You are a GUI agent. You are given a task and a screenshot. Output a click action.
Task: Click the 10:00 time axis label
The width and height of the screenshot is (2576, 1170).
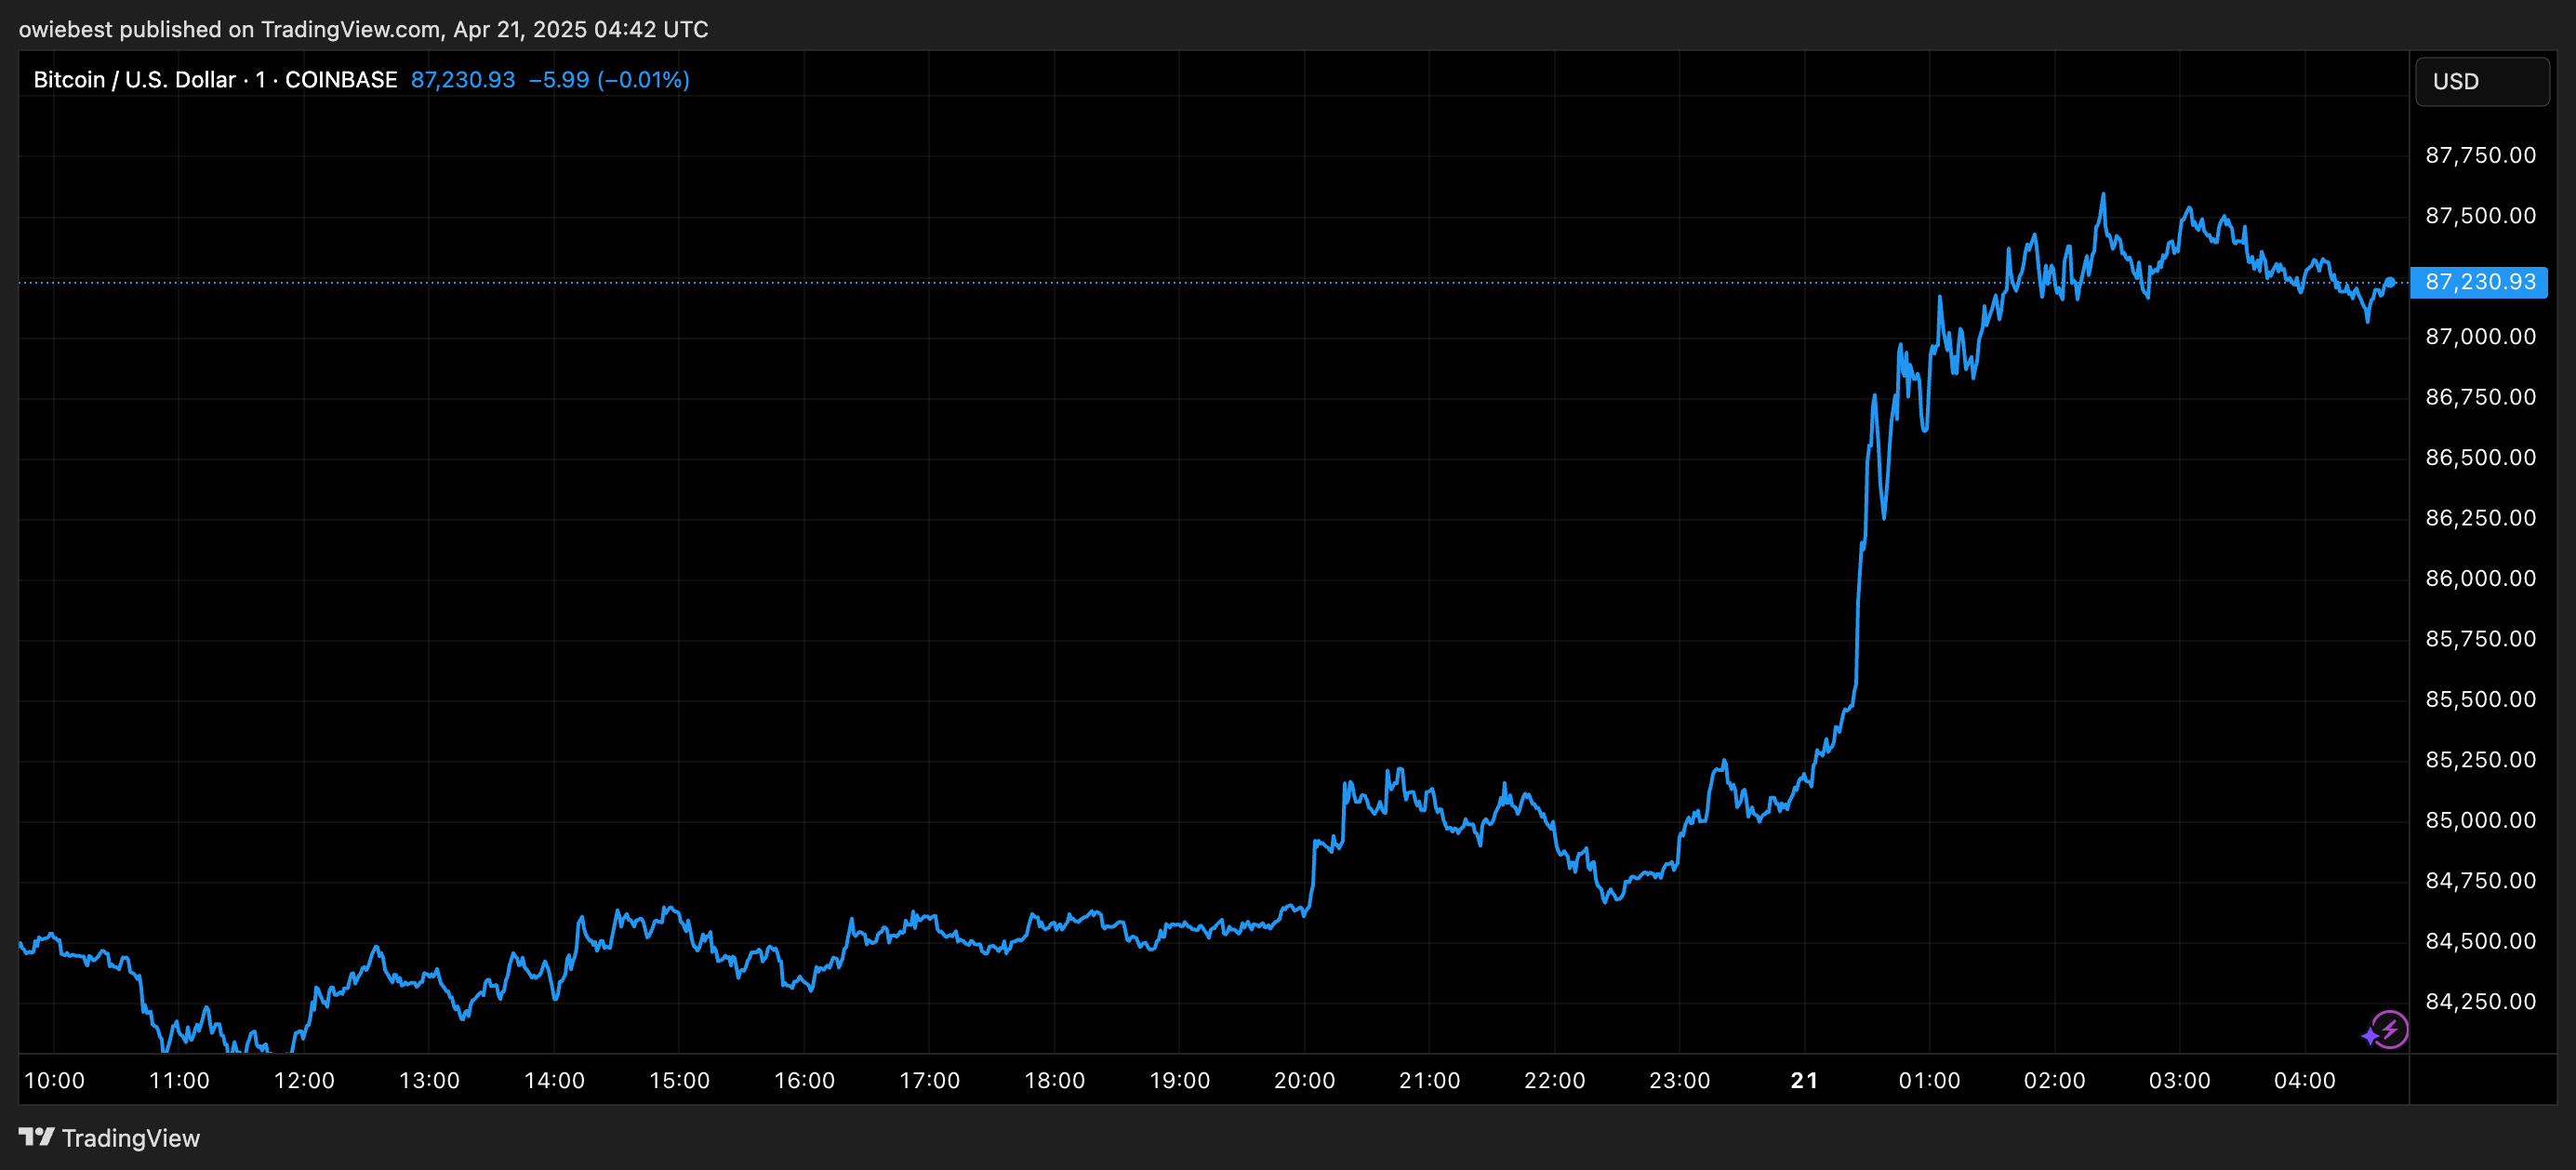tap(54, 1080)
